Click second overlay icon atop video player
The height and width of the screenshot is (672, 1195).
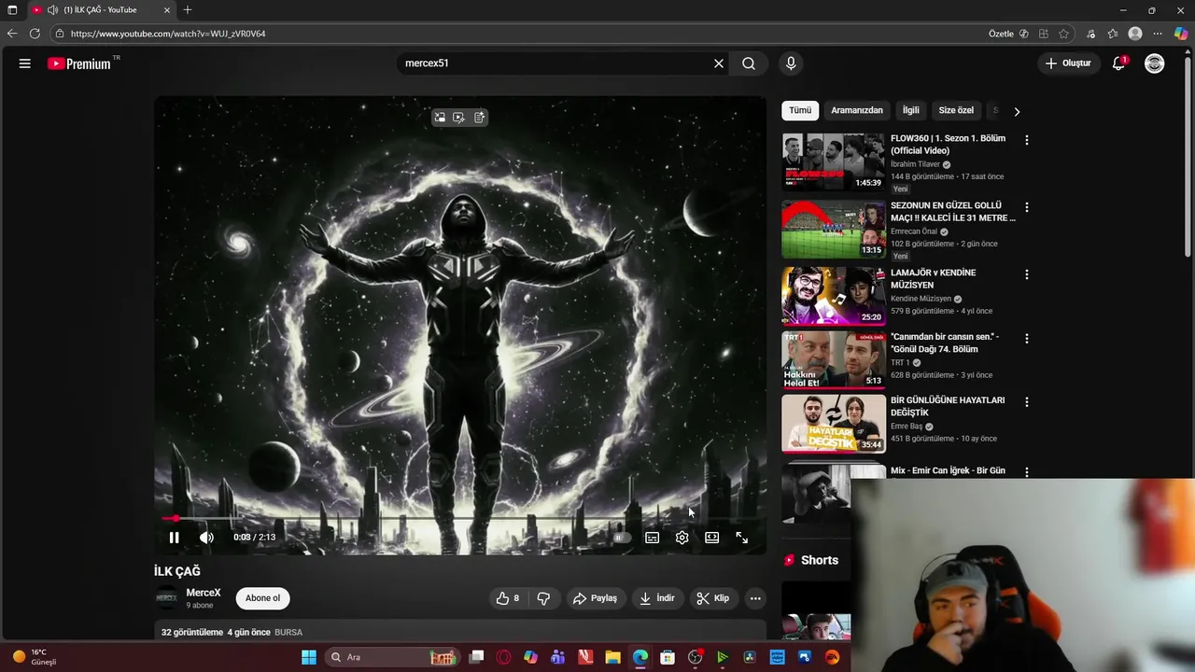point(458,118)
